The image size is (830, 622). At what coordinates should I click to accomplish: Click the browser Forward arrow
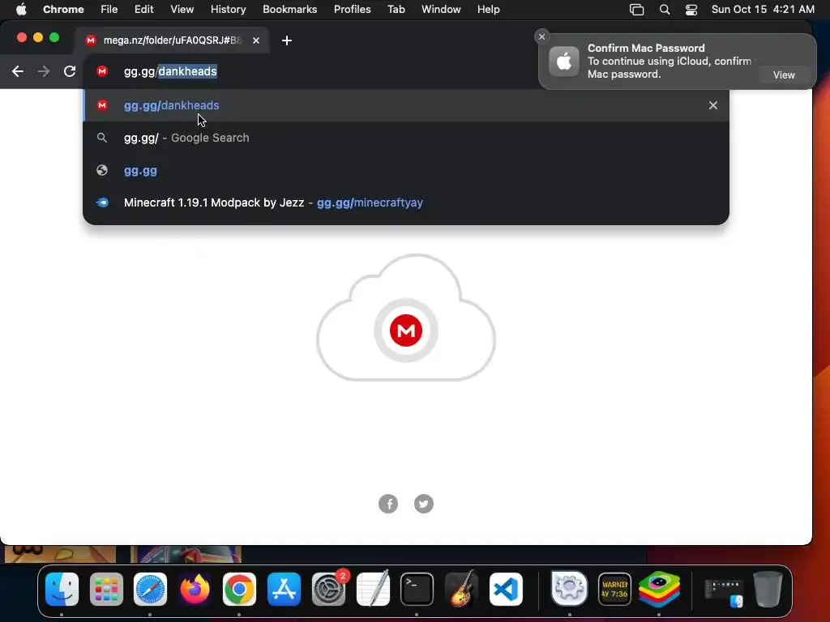(44, 71)
